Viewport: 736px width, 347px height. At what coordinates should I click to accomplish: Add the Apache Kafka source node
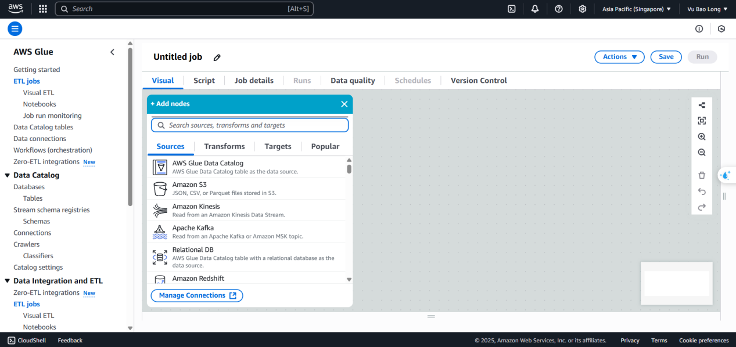pos(247,232)
